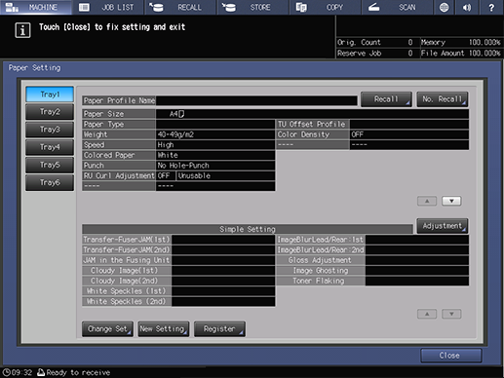Screen dimensions: 504x378
Task: Click the Simple Setting header
Action: (248, 229)
